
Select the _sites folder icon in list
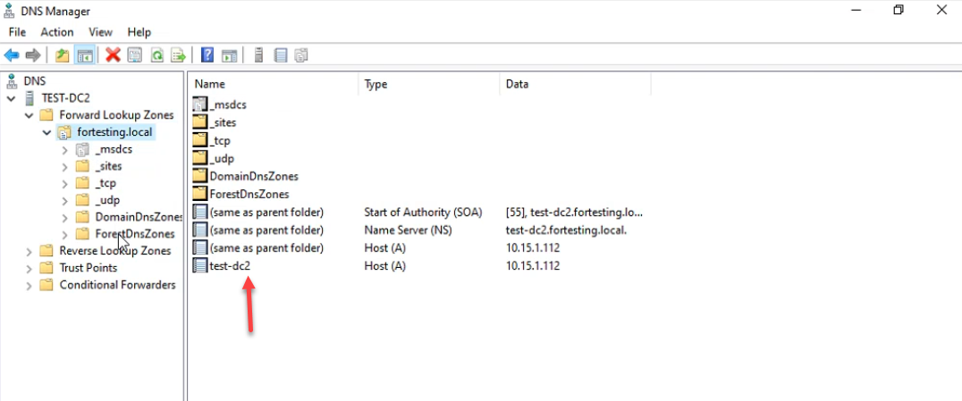[200, 122]
